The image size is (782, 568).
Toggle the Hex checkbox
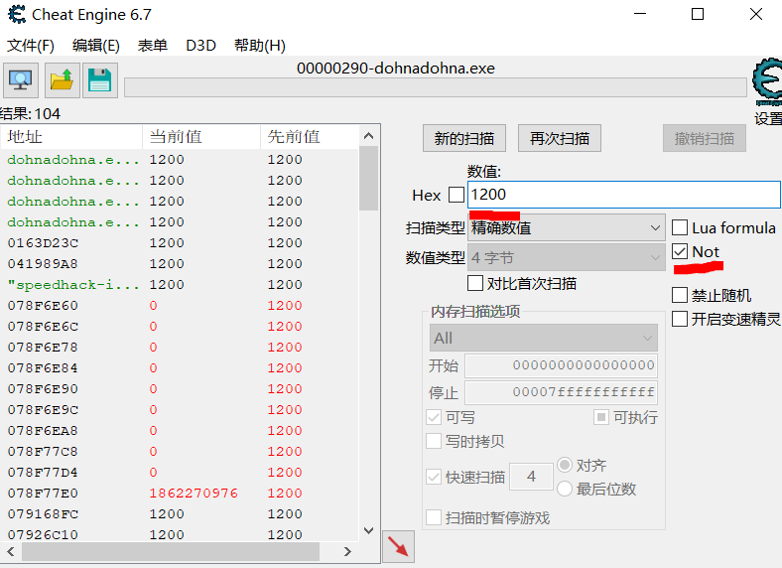point(456,195)
